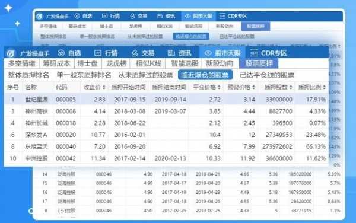Click the 质押开始时间 column header
This screenshot has height=223, width=356.
coord(128,87)
